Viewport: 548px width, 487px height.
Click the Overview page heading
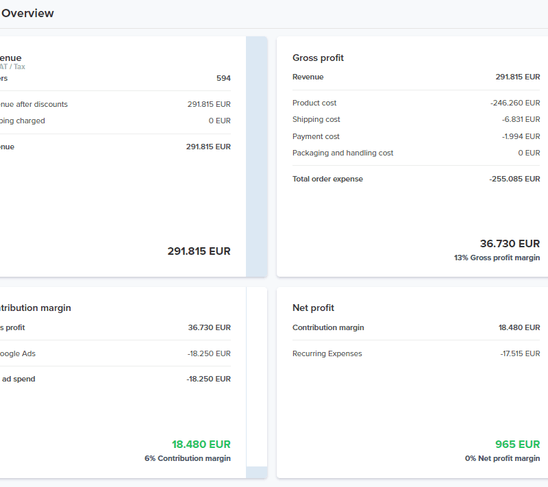click(x=27, y=14)
